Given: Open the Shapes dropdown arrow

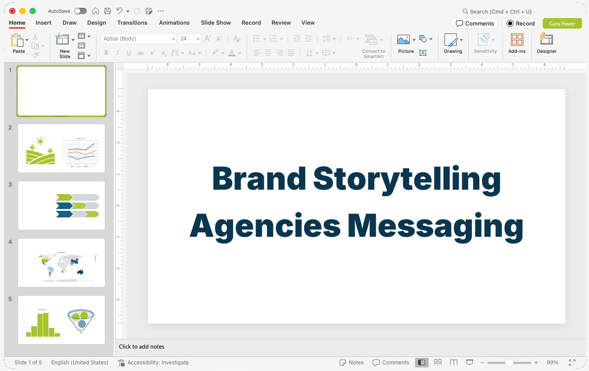Looking at the screenshot, I should 431,39.
